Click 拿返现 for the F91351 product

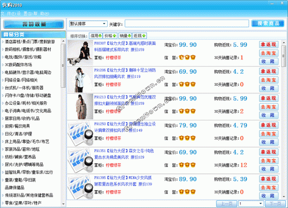click(268, 152)
